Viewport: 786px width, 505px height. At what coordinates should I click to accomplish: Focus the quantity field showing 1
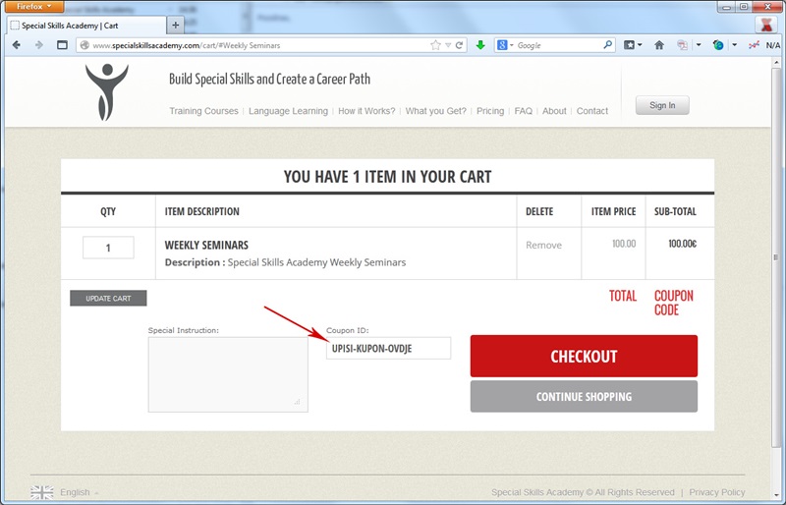pyautogui.click(x=108, y=248)
